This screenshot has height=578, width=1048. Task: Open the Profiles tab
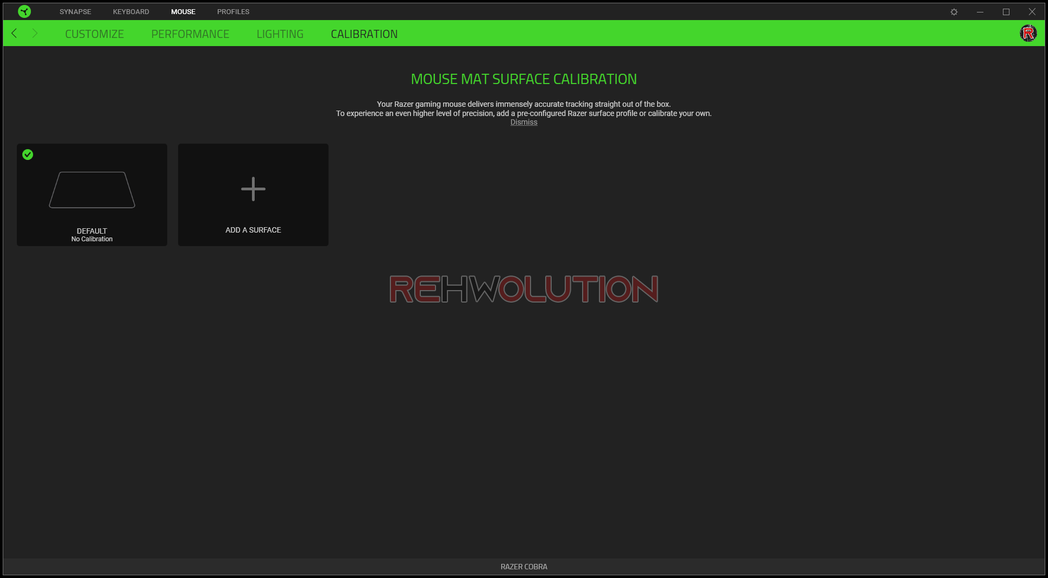coord(233,12)
